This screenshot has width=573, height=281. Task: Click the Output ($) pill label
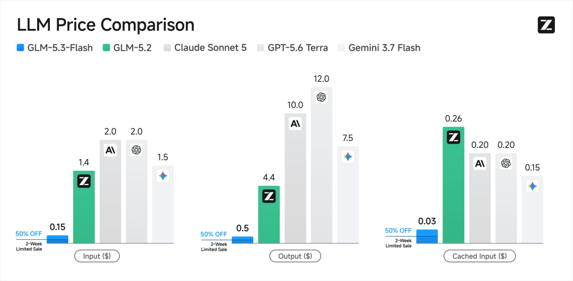(x=296, y=256)
